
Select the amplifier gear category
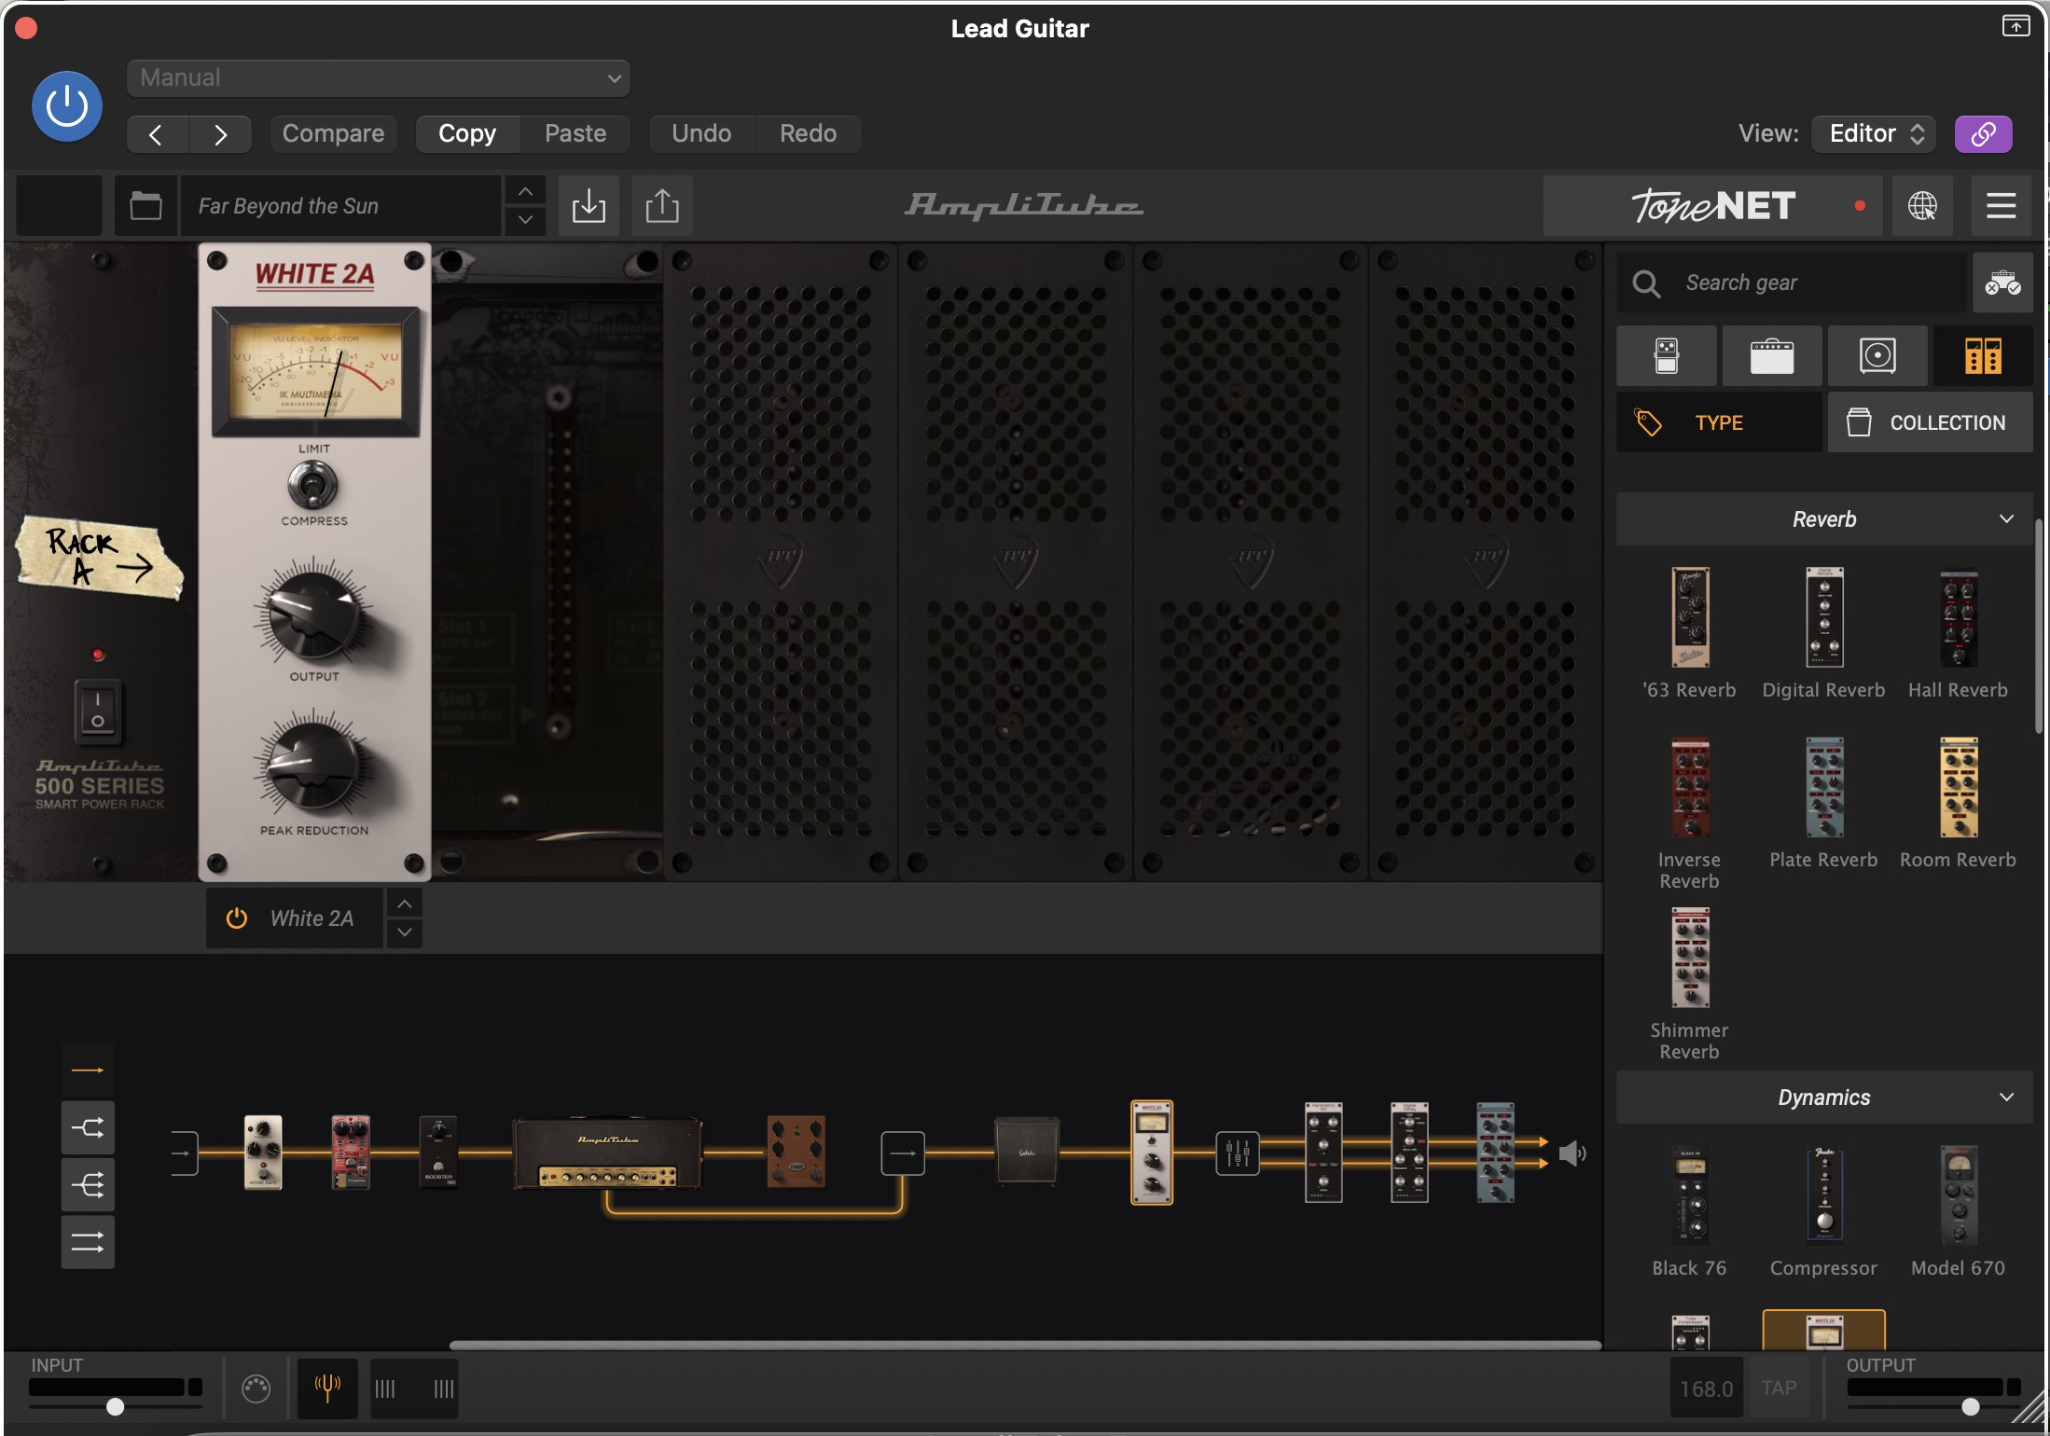(x=1772, y=356)
